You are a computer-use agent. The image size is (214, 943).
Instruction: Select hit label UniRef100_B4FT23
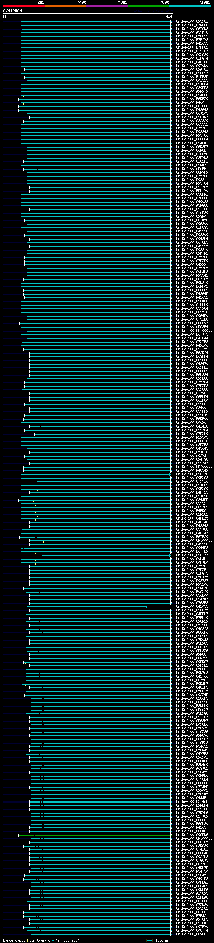point(192,492)
